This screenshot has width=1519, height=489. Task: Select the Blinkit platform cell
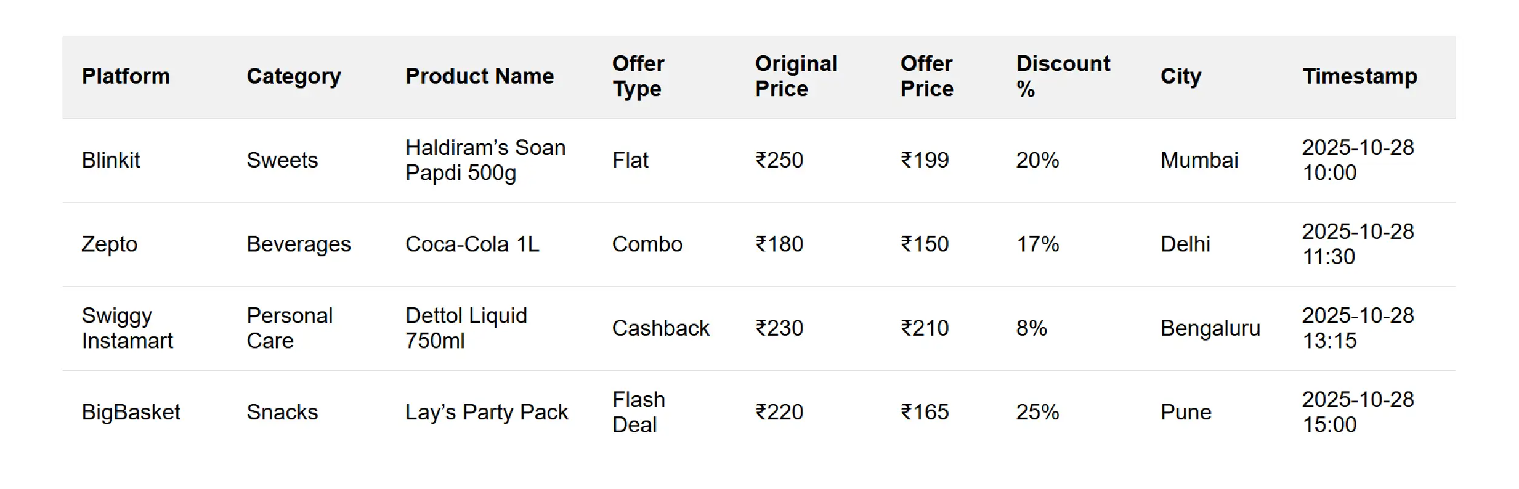pos(111,161)
